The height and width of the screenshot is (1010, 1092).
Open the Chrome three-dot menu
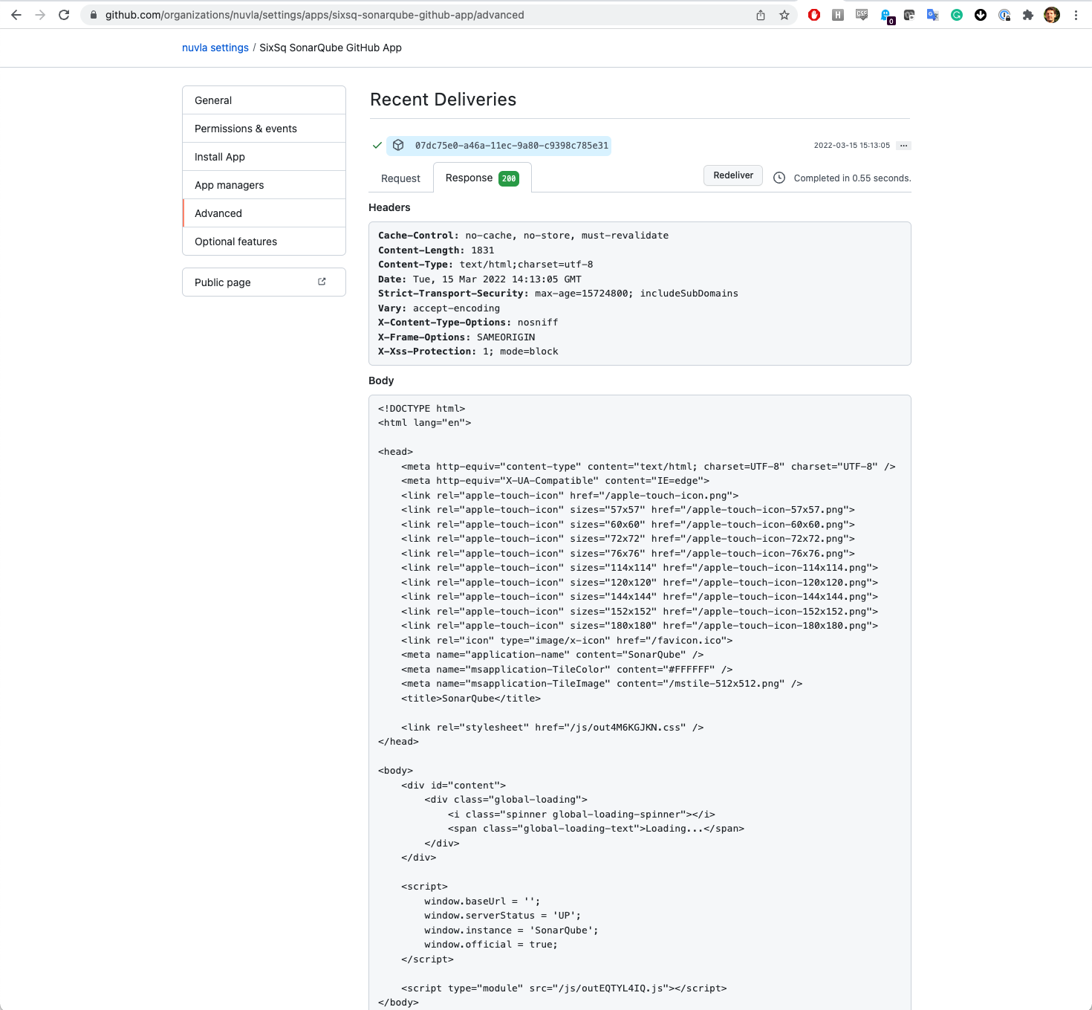[x=1076, y=15]
